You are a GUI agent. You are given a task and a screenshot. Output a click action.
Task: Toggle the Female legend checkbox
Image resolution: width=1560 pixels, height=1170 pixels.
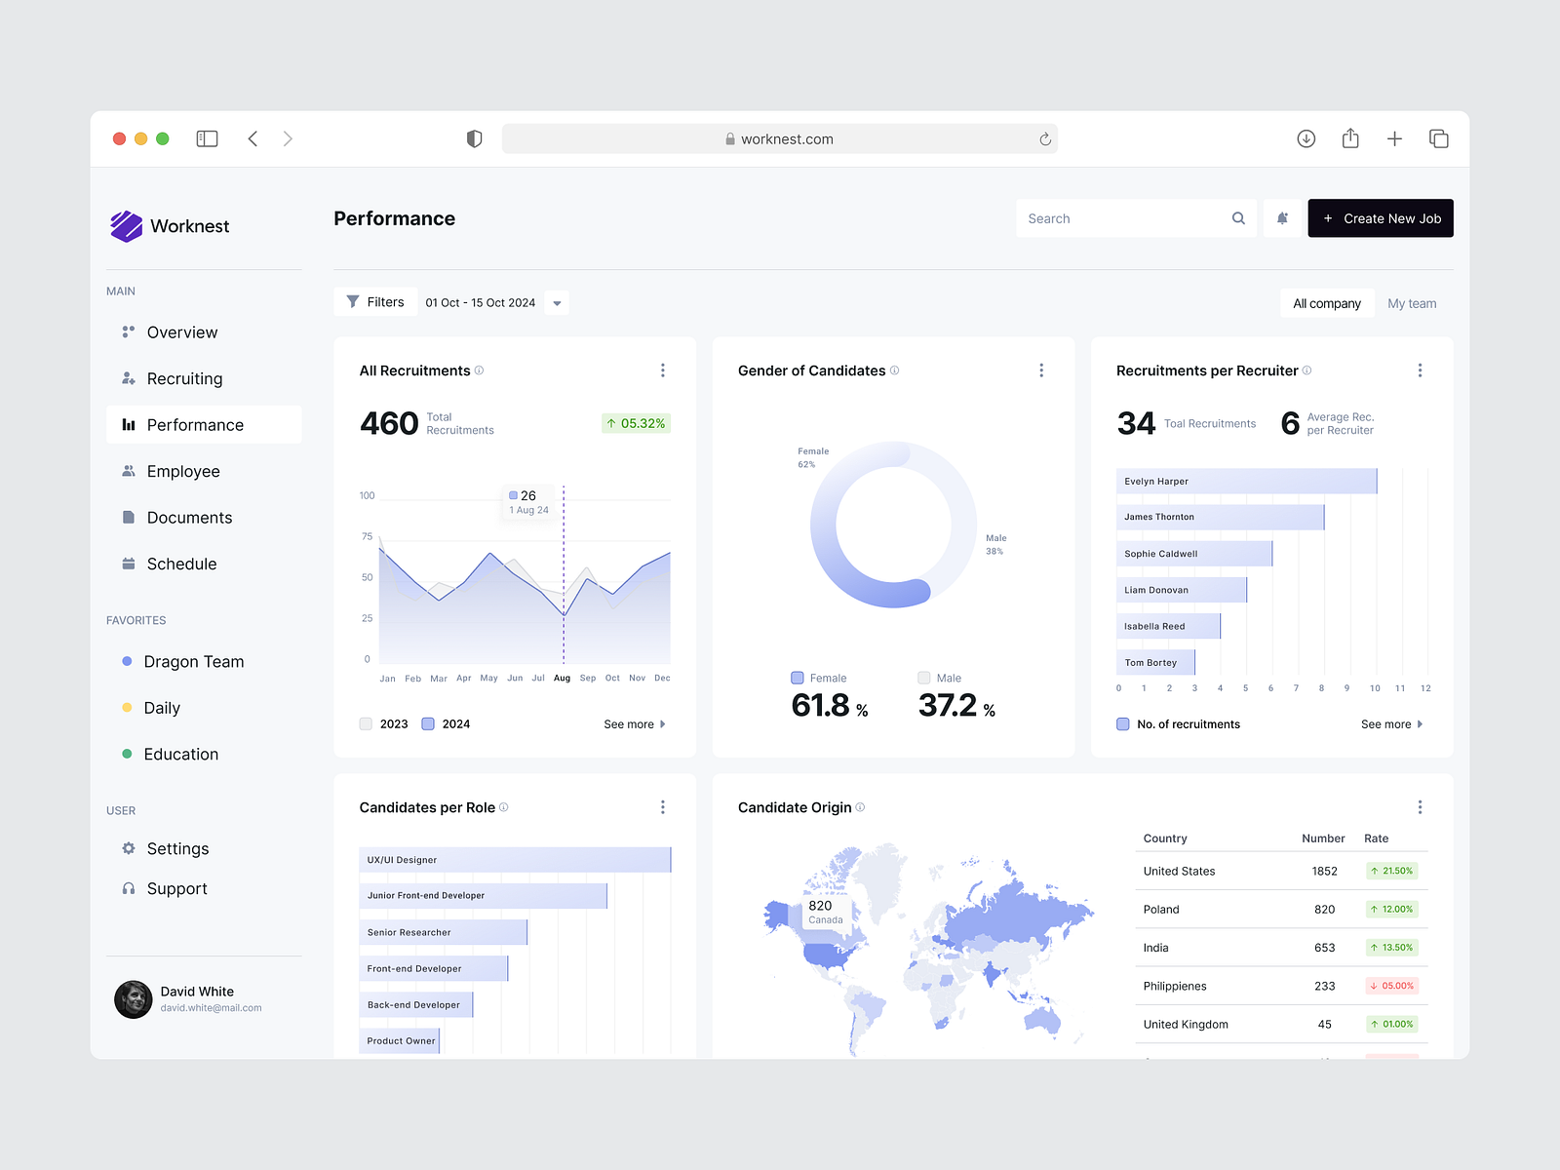click(798, 678)
